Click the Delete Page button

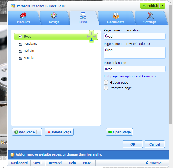pos(59,132)
